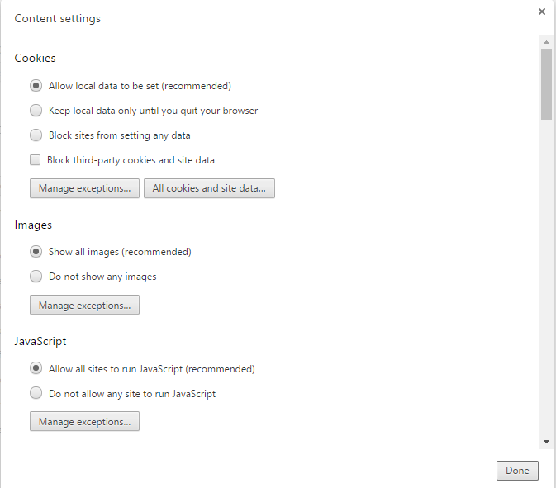
Task: Click the JavaScript section heading
Action: click(x=40, y=341)
